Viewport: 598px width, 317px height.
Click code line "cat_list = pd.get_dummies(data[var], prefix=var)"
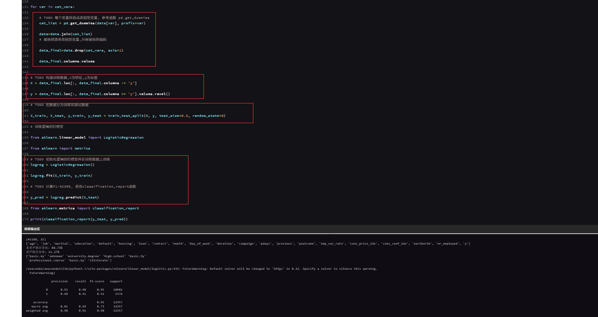pyautogui.click(x=92, y=23)
